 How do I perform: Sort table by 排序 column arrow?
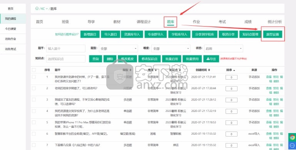click(x=234, y=70)
